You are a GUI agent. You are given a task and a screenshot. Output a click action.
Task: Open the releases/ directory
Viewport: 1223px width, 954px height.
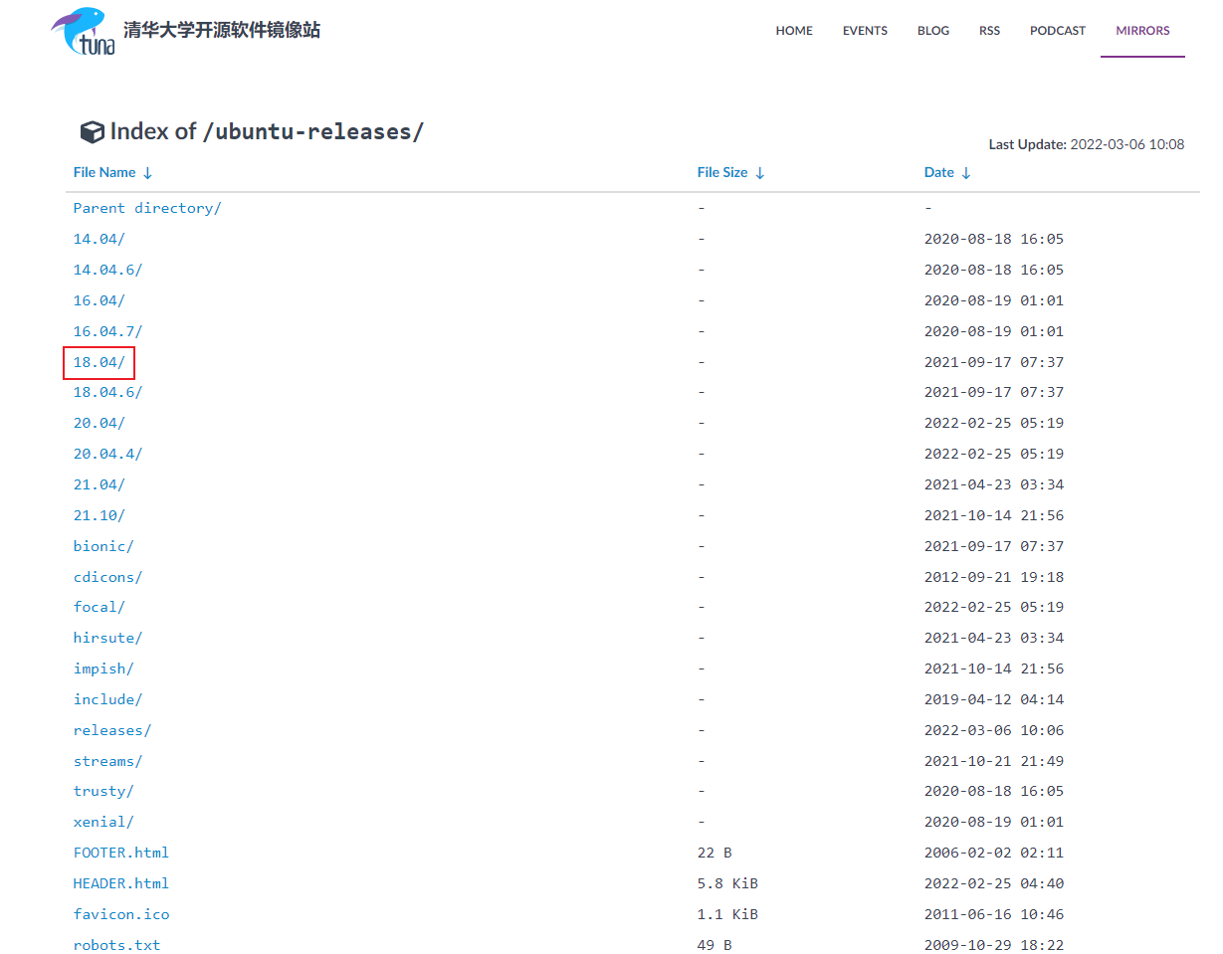coord(112,730)
